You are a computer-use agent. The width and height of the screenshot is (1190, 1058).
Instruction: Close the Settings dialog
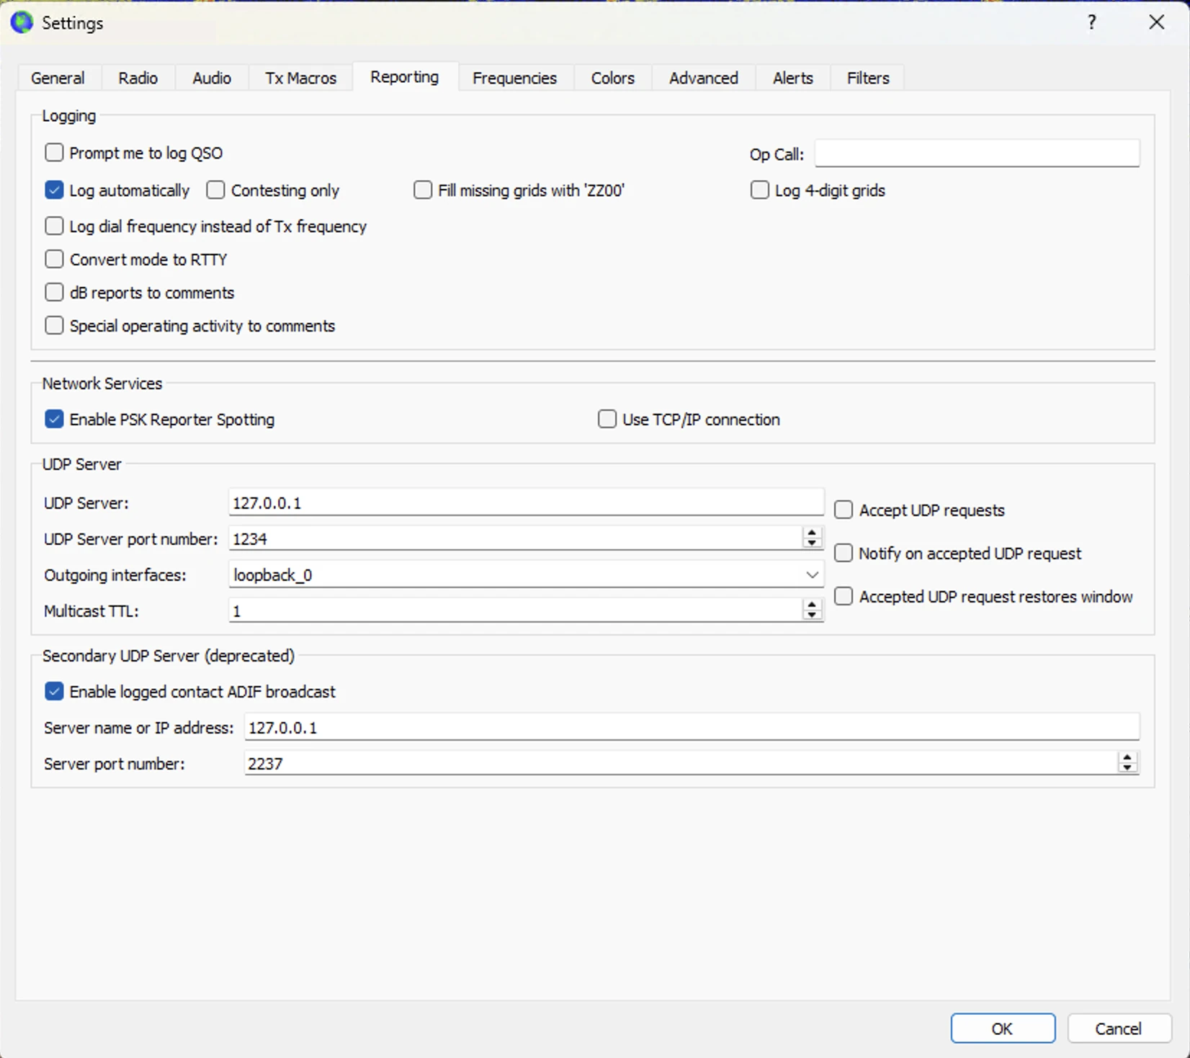pos(1156,22)
